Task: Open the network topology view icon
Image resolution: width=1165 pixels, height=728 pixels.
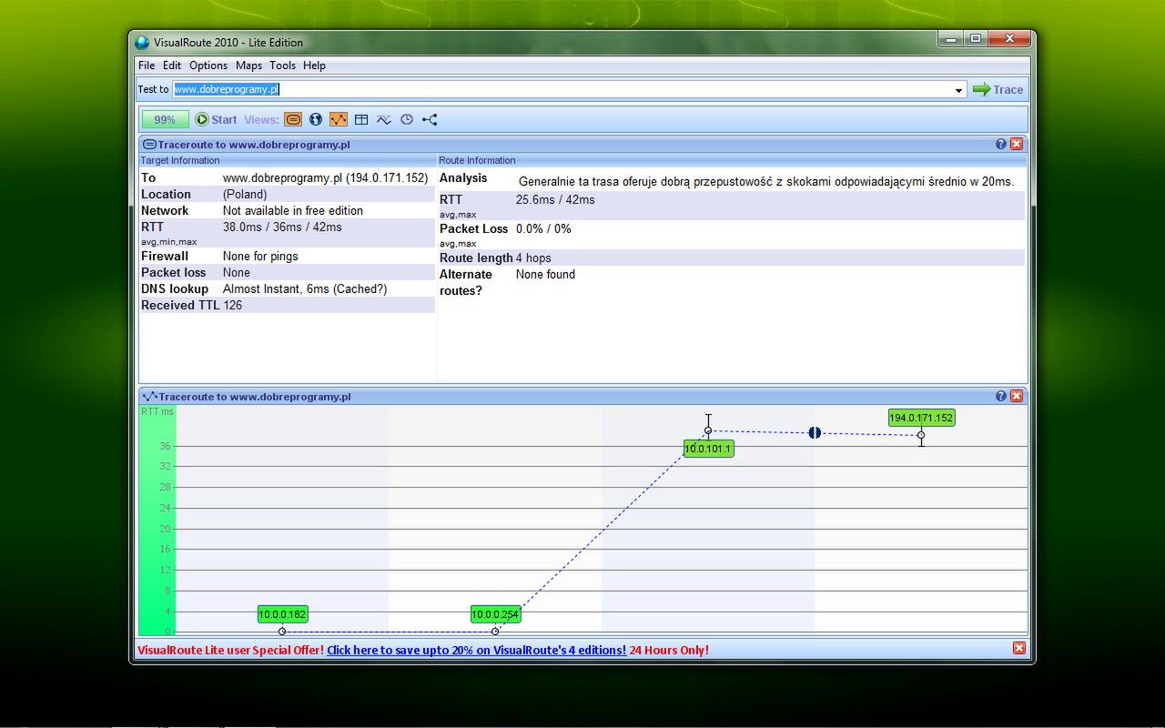Action: point(430,119)
